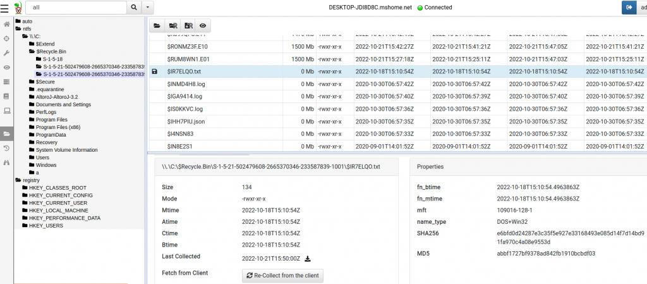The width and height of the screenshot is (647, 284).
Task: Select the $IR7ELQO.txt file name
Action: tap(184, 71)
